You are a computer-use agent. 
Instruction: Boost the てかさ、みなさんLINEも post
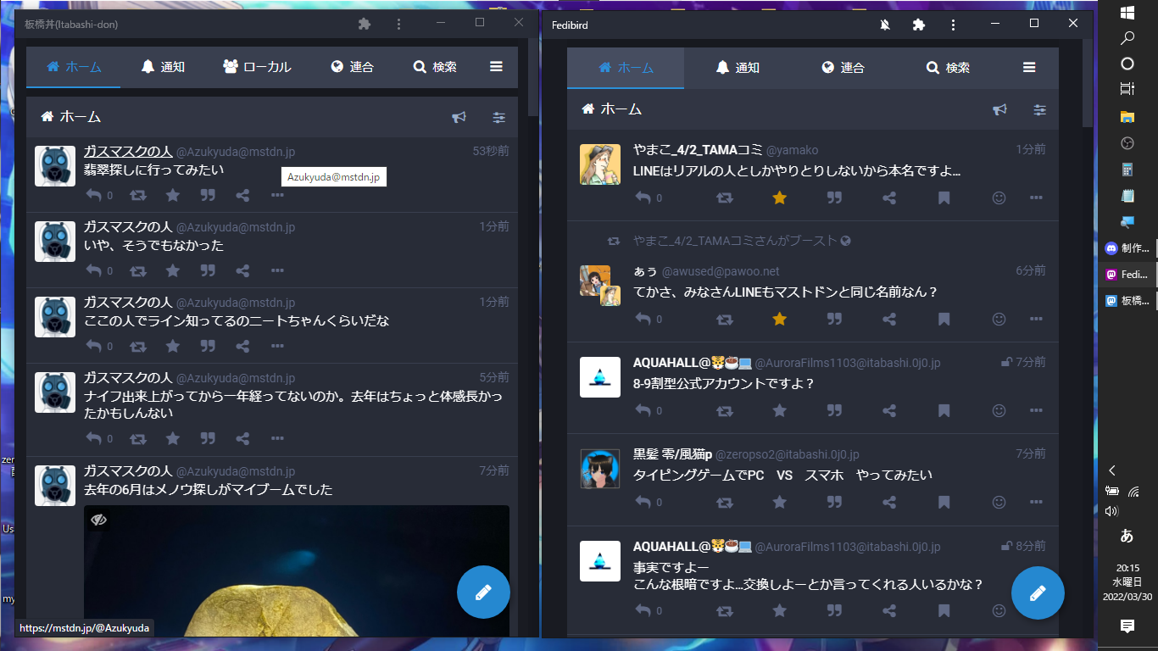[725, 319]
